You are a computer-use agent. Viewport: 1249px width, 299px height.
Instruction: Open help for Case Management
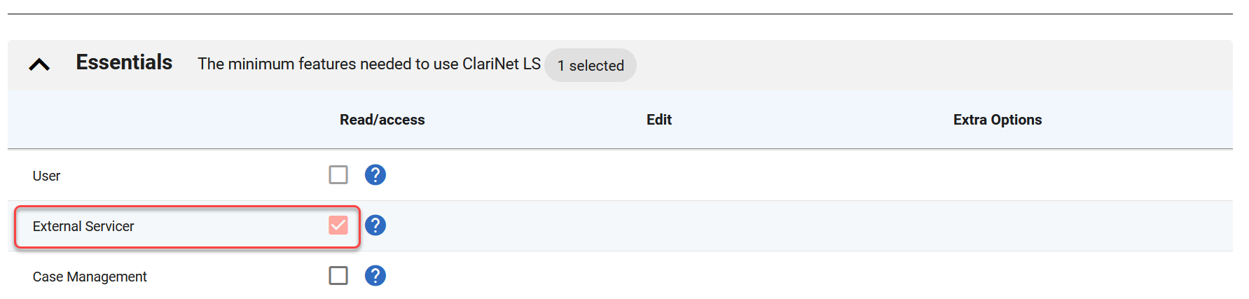[x=375, y=276]
